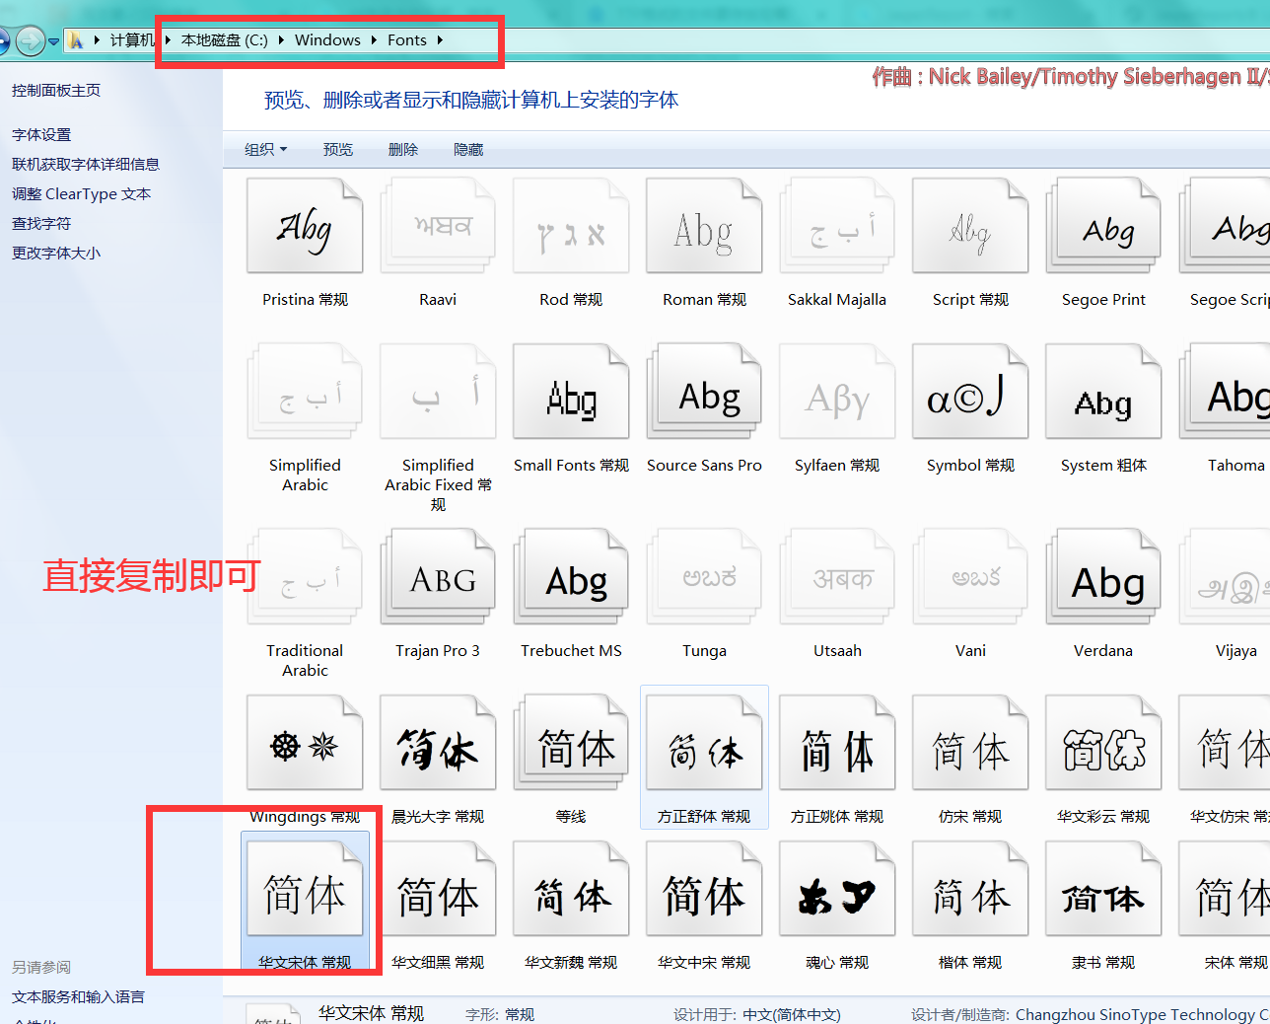The height and width of the screenshot is (1024, 1270).
Task: Select the 华文彩云 常规 font icon
Action: pos(1103,743)
